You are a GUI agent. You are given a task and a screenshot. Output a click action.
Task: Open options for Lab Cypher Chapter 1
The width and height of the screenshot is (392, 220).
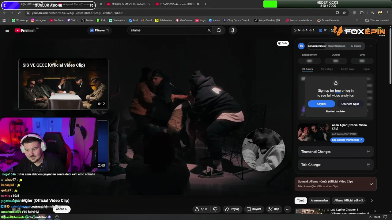[x=375, y=210]
